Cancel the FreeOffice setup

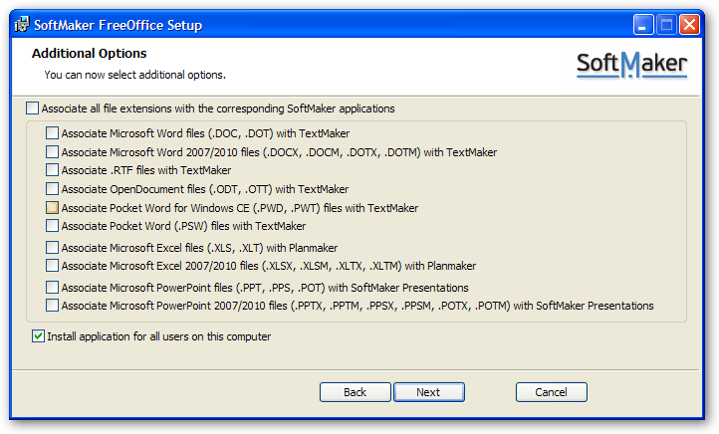[551, 392]
